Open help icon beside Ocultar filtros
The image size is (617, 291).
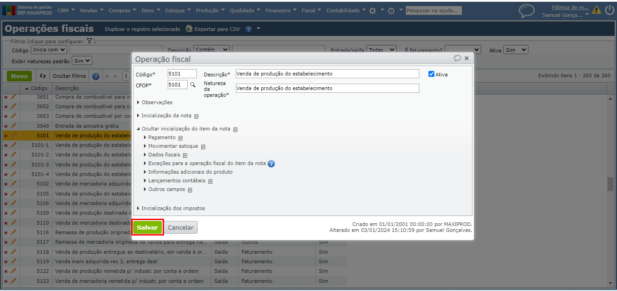[96, 76]
